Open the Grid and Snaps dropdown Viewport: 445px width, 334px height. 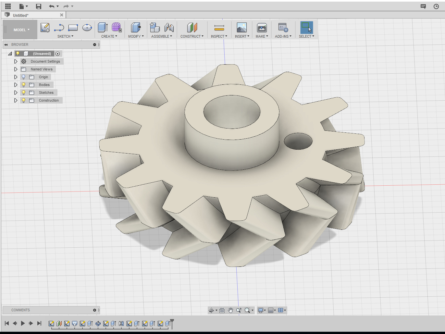pyautogui.click(x=272, y=310)
